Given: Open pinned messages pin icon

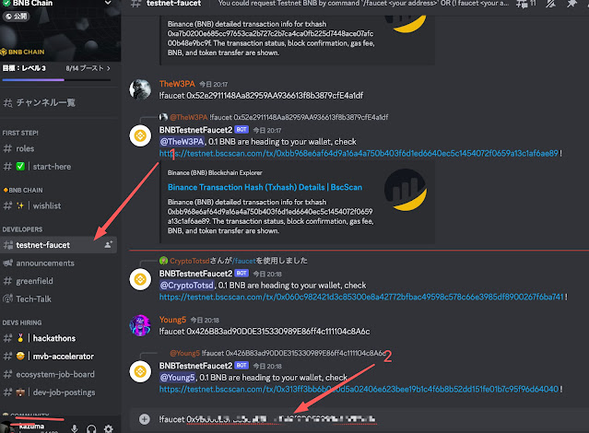Looking at the screenshot, I should point(571,4).
